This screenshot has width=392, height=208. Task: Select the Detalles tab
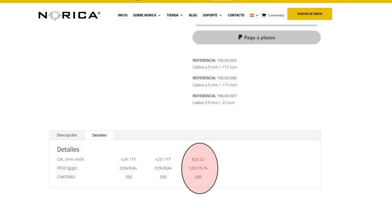(x=99, y=135)
